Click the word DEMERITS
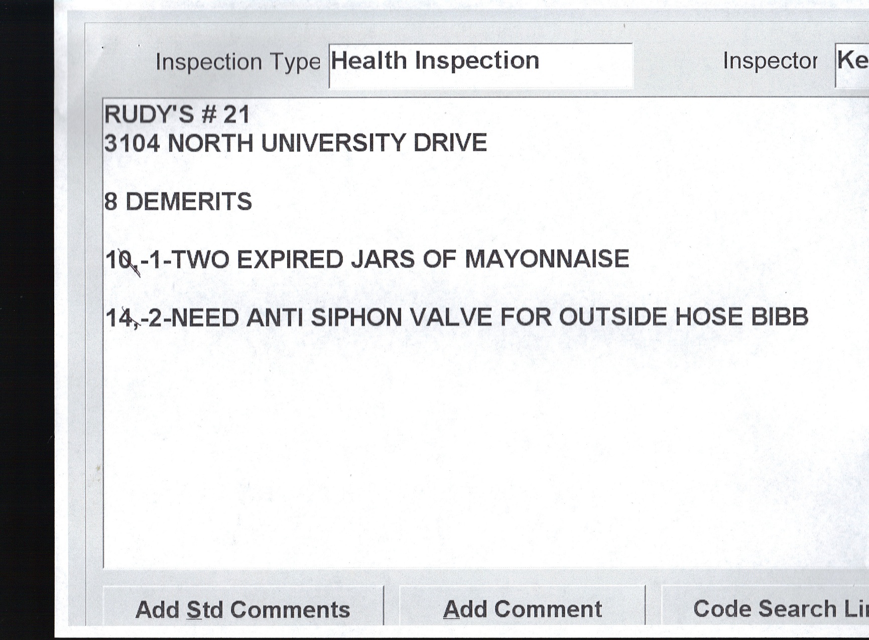This screenshot has height=640, width=869. (x=188, y=202)
